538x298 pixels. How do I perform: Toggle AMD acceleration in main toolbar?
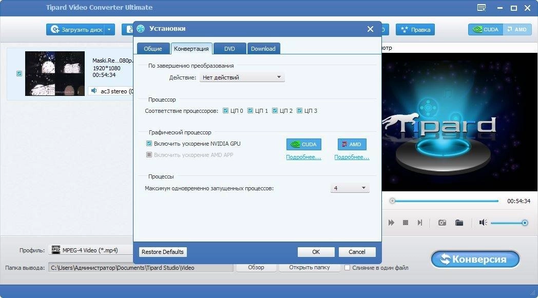(517, 29)
